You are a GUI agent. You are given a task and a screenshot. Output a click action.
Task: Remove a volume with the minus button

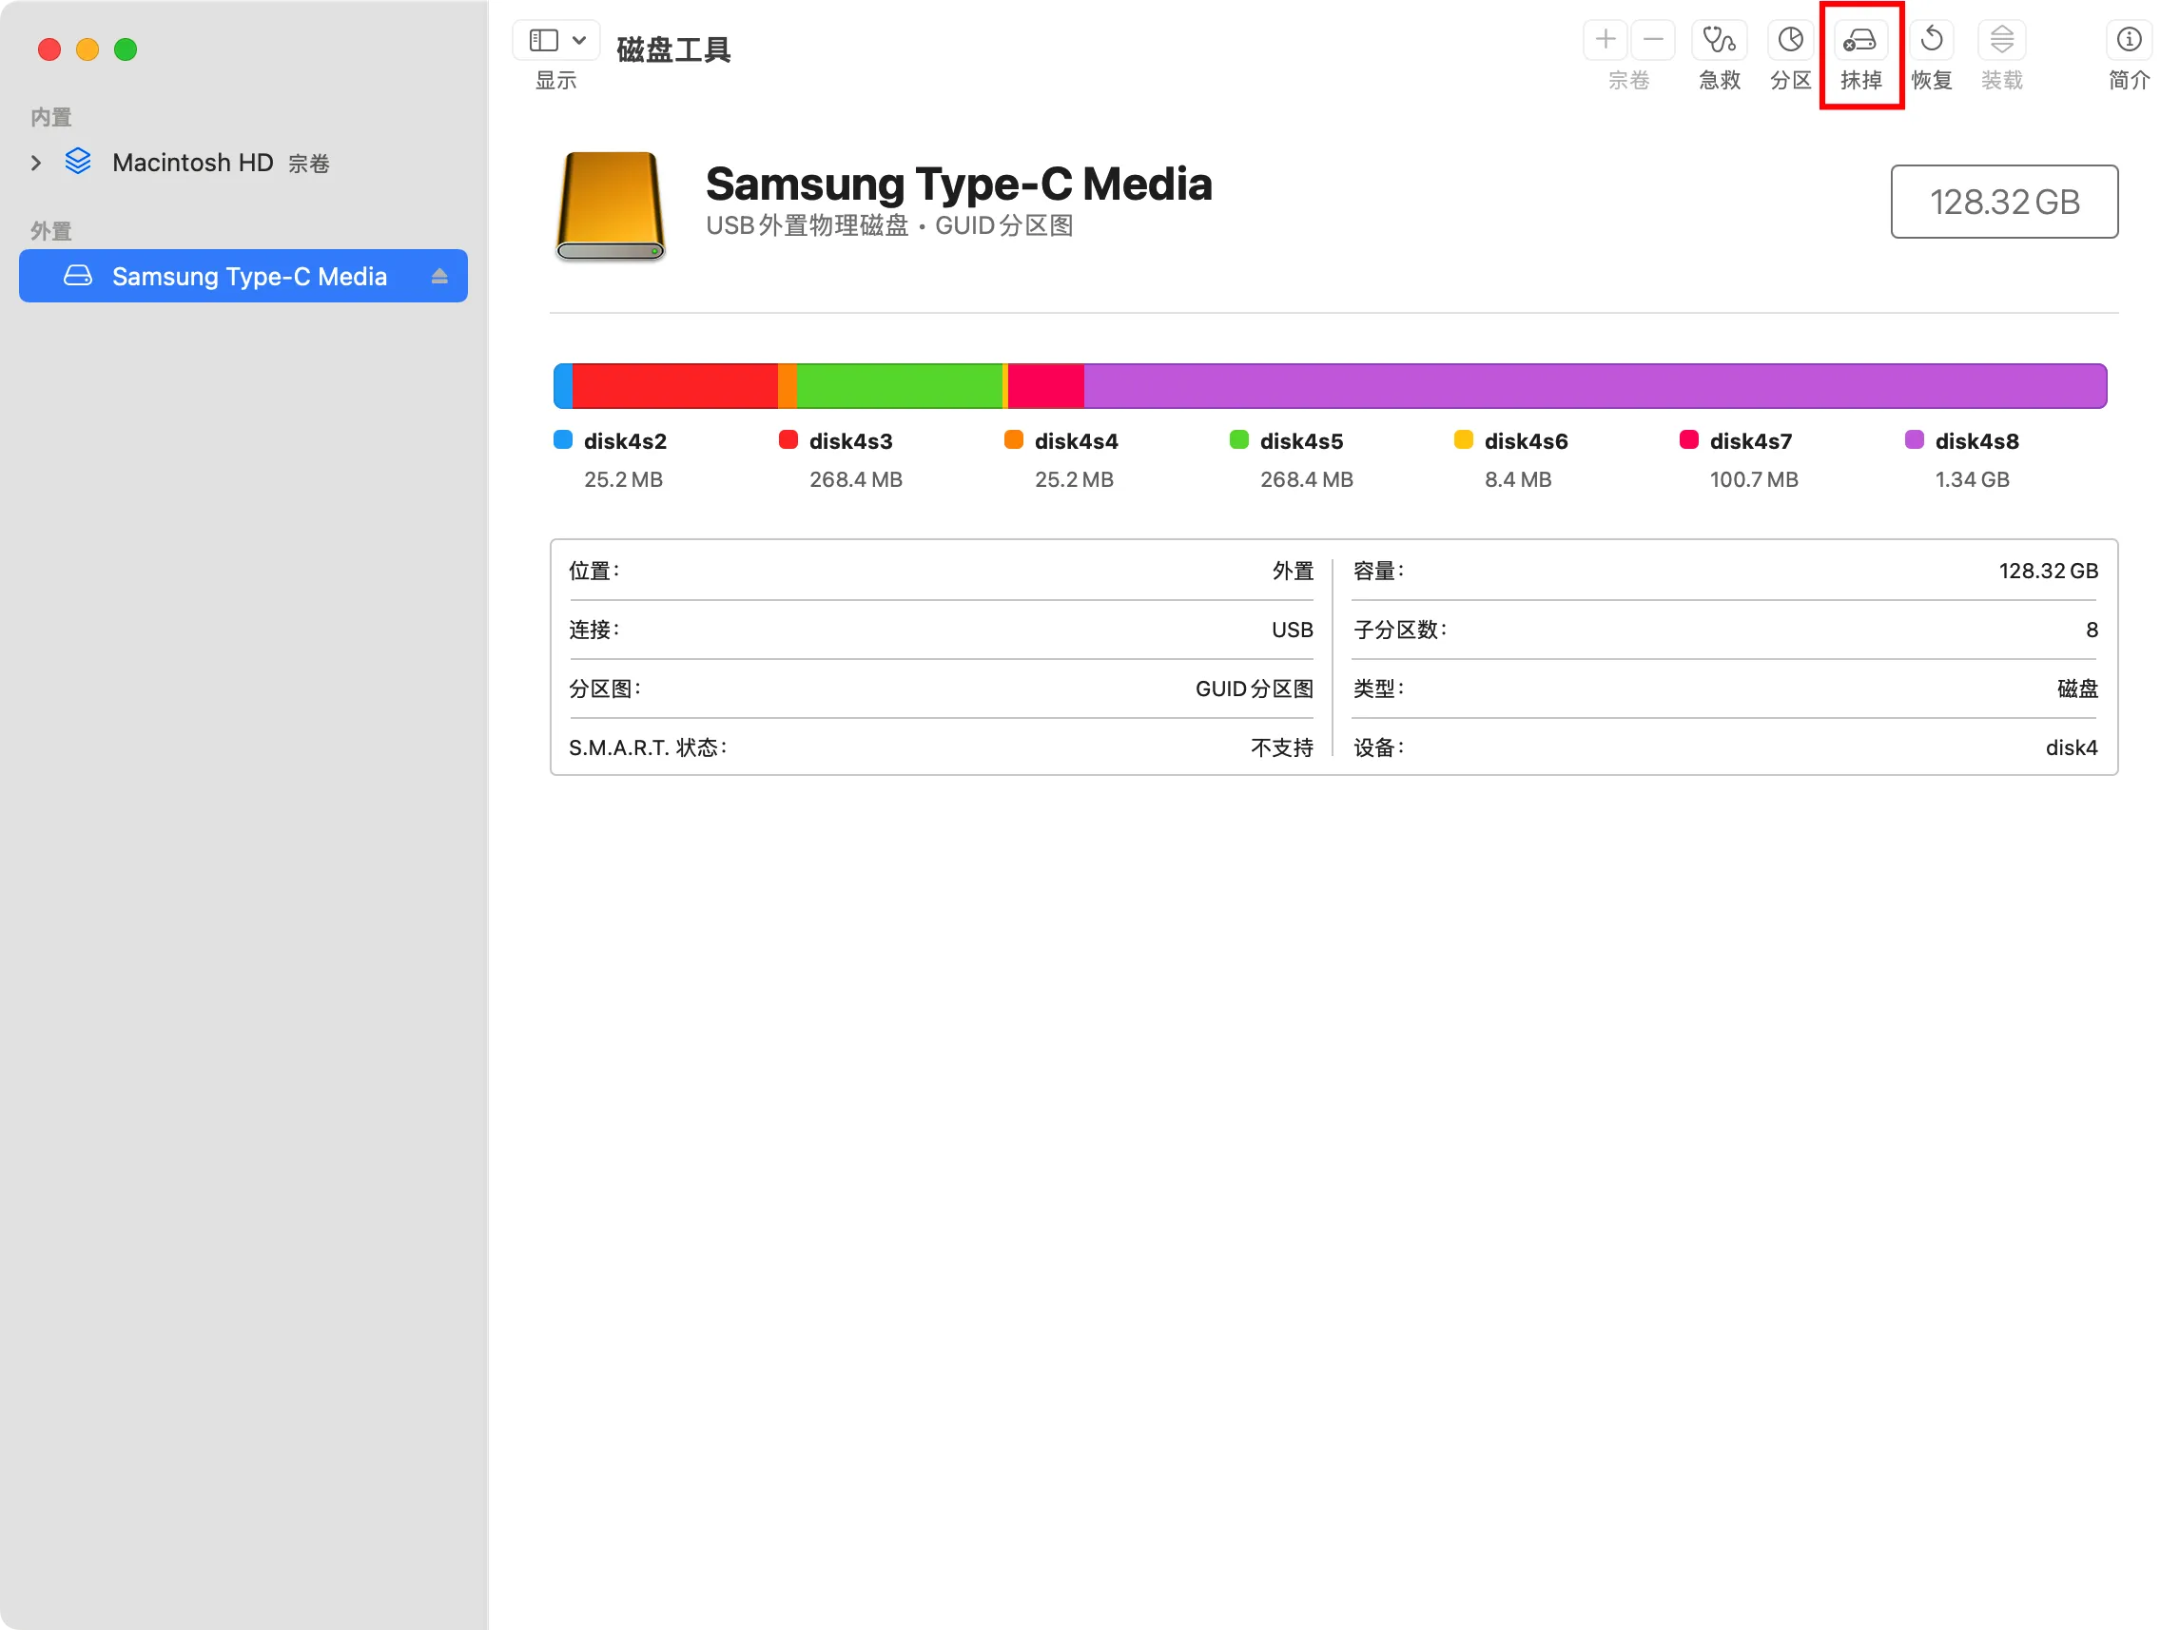tap(1653, 40)
